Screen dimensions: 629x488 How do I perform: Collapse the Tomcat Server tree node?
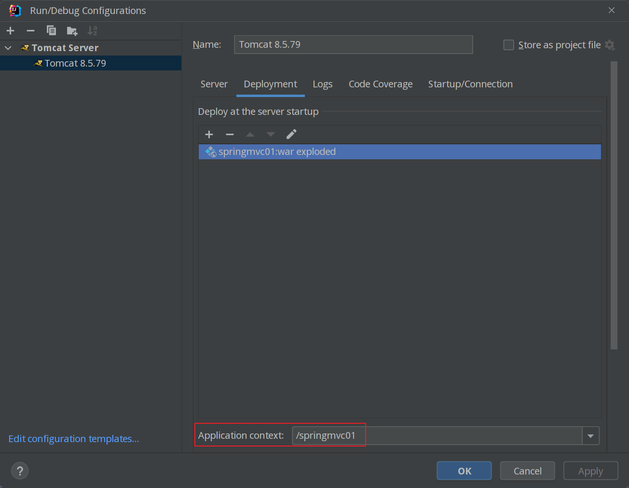[8, 48]
